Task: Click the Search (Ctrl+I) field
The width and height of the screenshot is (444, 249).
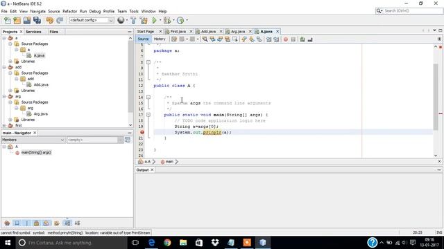Action: [409, 11]
